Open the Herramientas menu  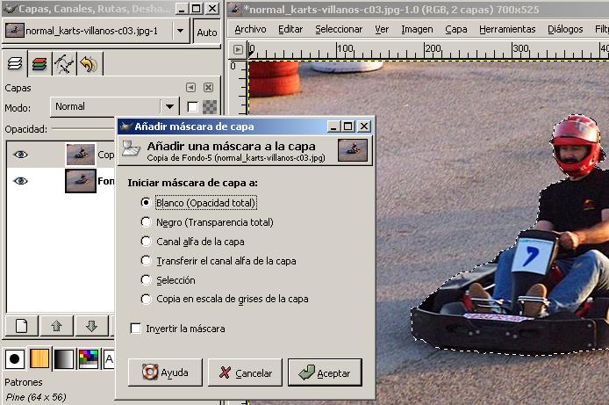tap(507, 29)
